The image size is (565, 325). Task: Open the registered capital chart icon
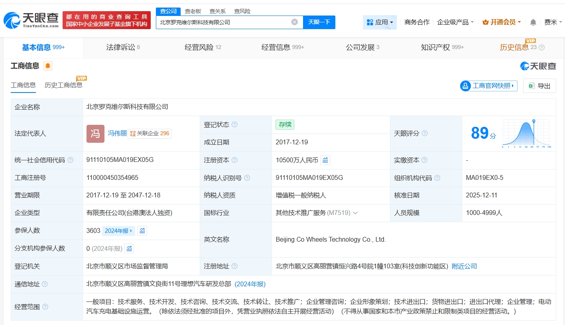click(x=325, y=160)
